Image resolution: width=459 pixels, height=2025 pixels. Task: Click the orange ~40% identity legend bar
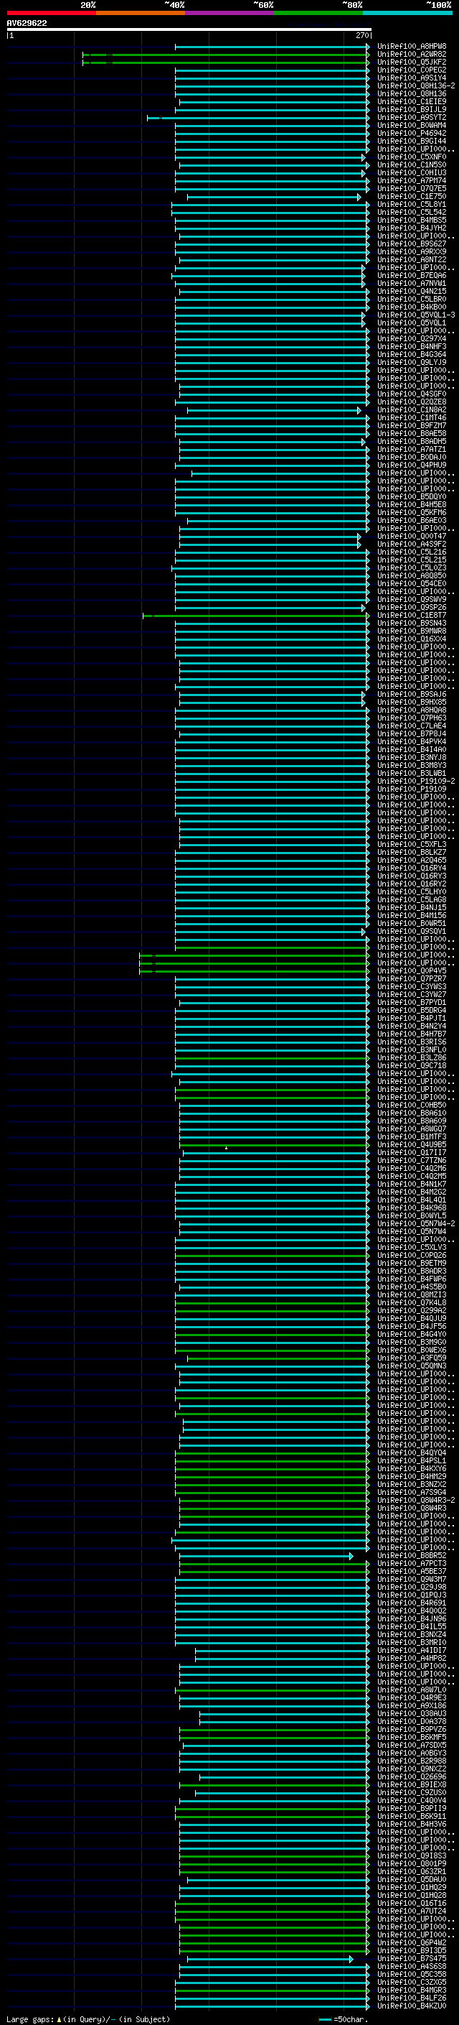[141, 13]
